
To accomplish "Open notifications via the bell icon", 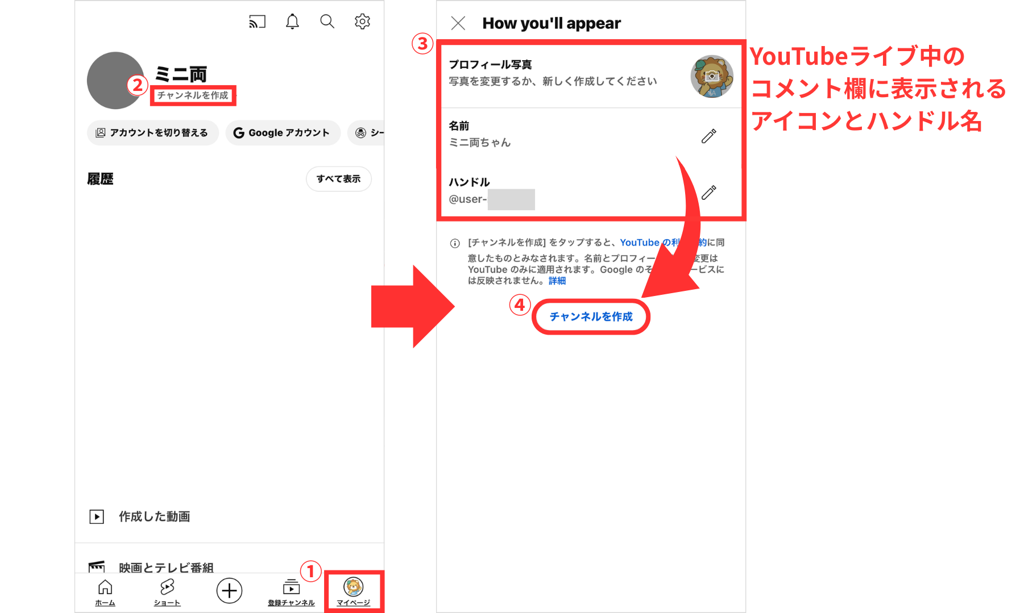I will [292, 21].
